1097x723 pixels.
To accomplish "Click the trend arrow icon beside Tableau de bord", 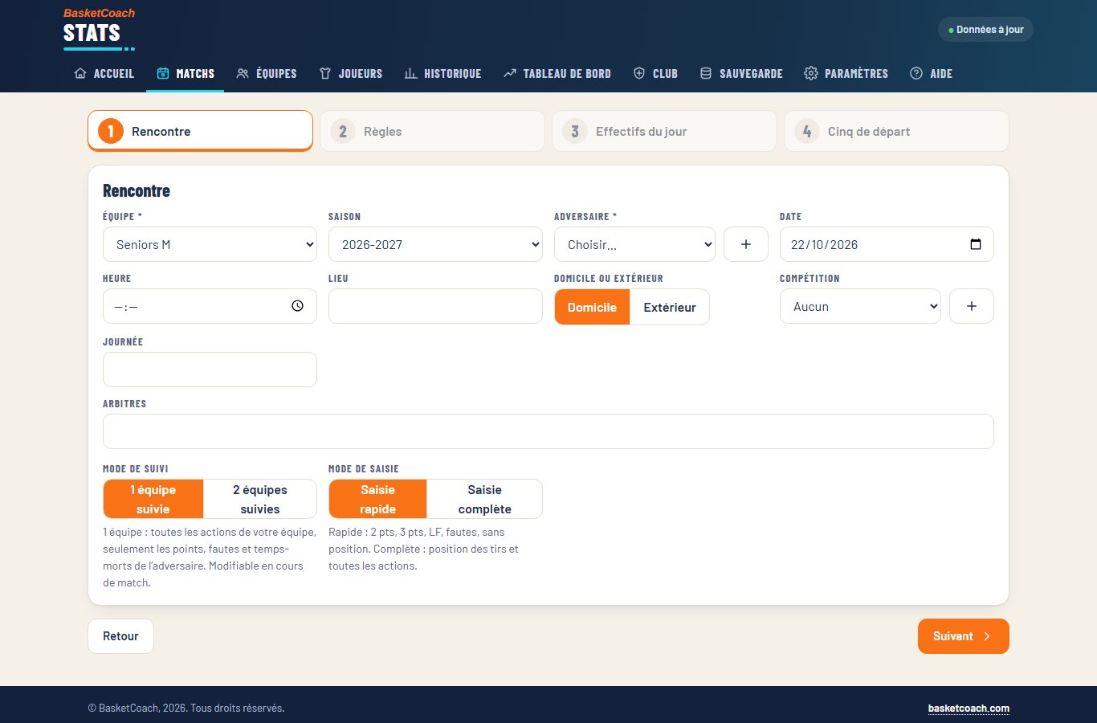I will [510, 73].
